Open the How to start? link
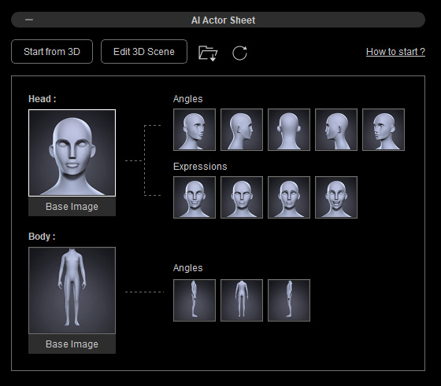The image size is (441, 386). point(395,52)
